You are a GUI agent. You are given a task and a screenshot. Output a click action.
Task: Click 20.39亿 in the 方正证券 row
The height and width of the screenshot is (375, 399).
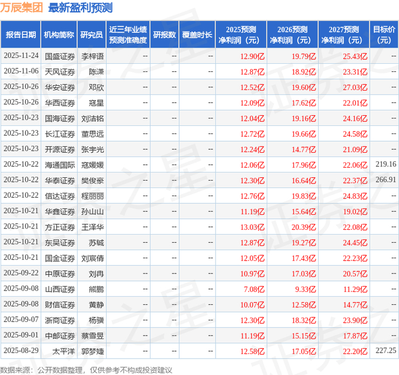coord(304,227)
